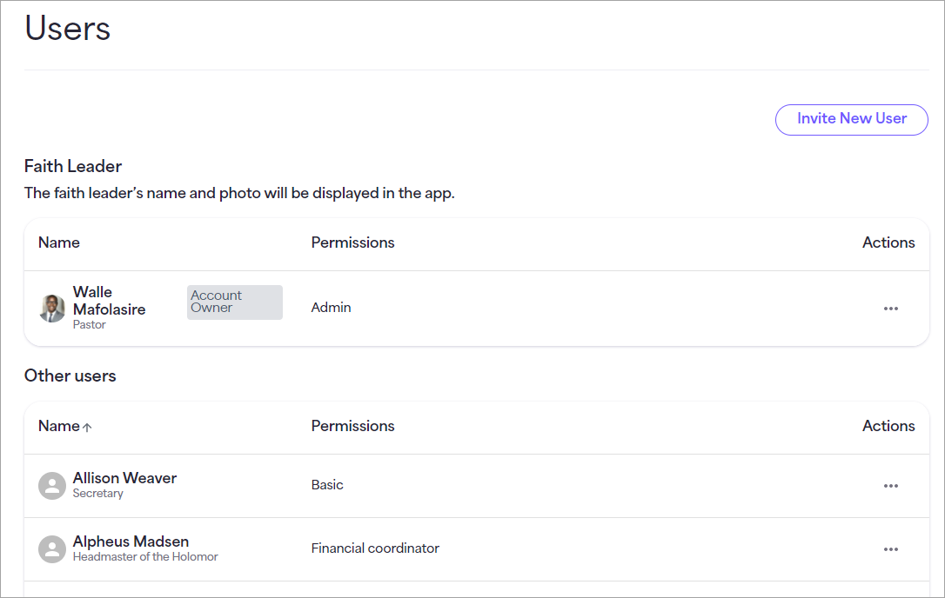Select the Walle Mafolasire name
945x598 pixels.
click(109, 301)
